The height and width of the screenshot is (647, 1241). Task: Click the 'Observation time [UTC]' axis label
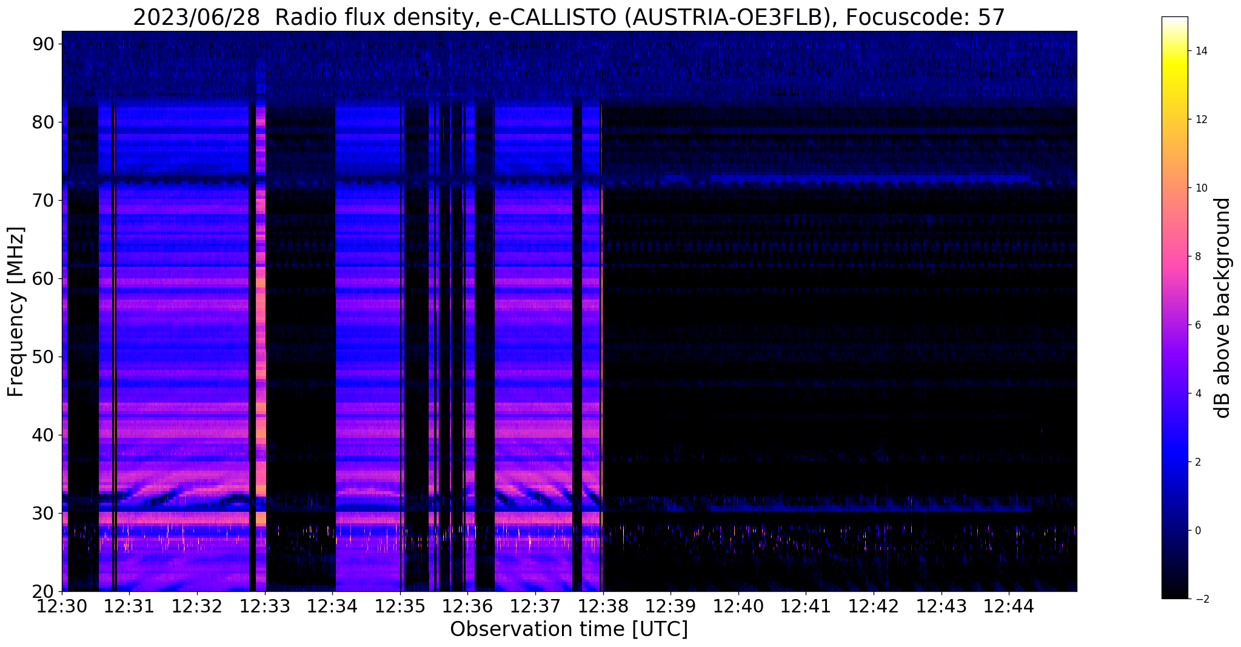(x=569, y=629)
